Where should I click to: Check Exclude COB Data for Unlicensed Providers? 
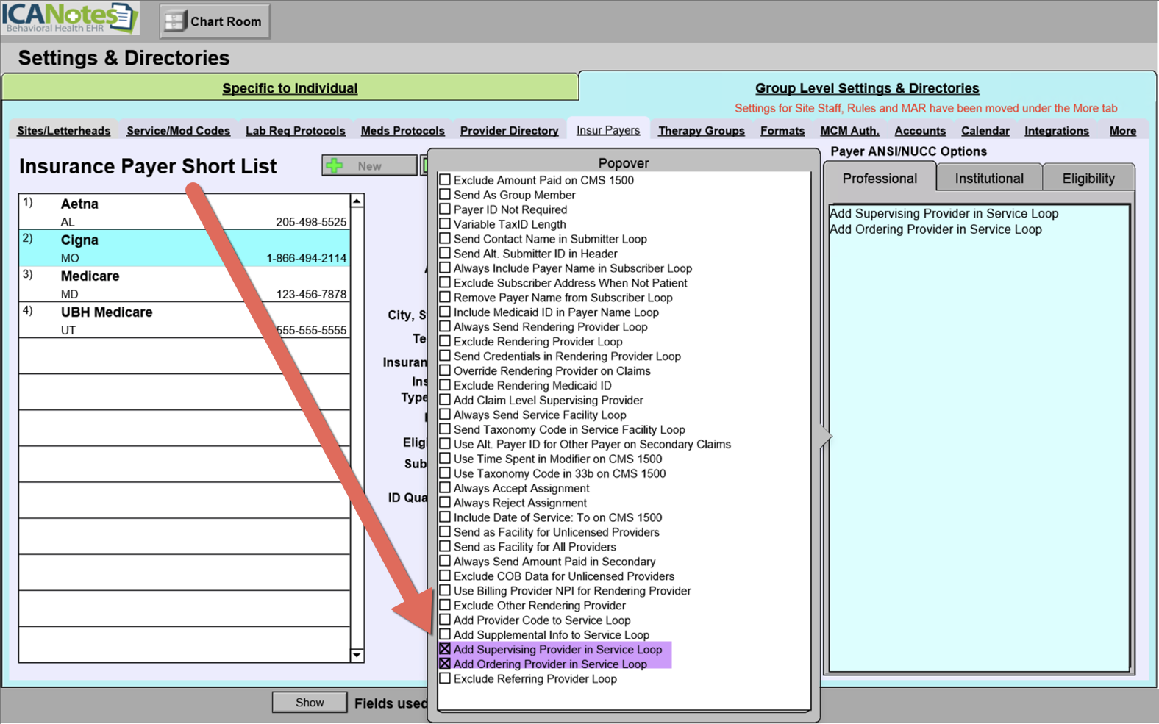pyautogui.click(x=445, y=576)
